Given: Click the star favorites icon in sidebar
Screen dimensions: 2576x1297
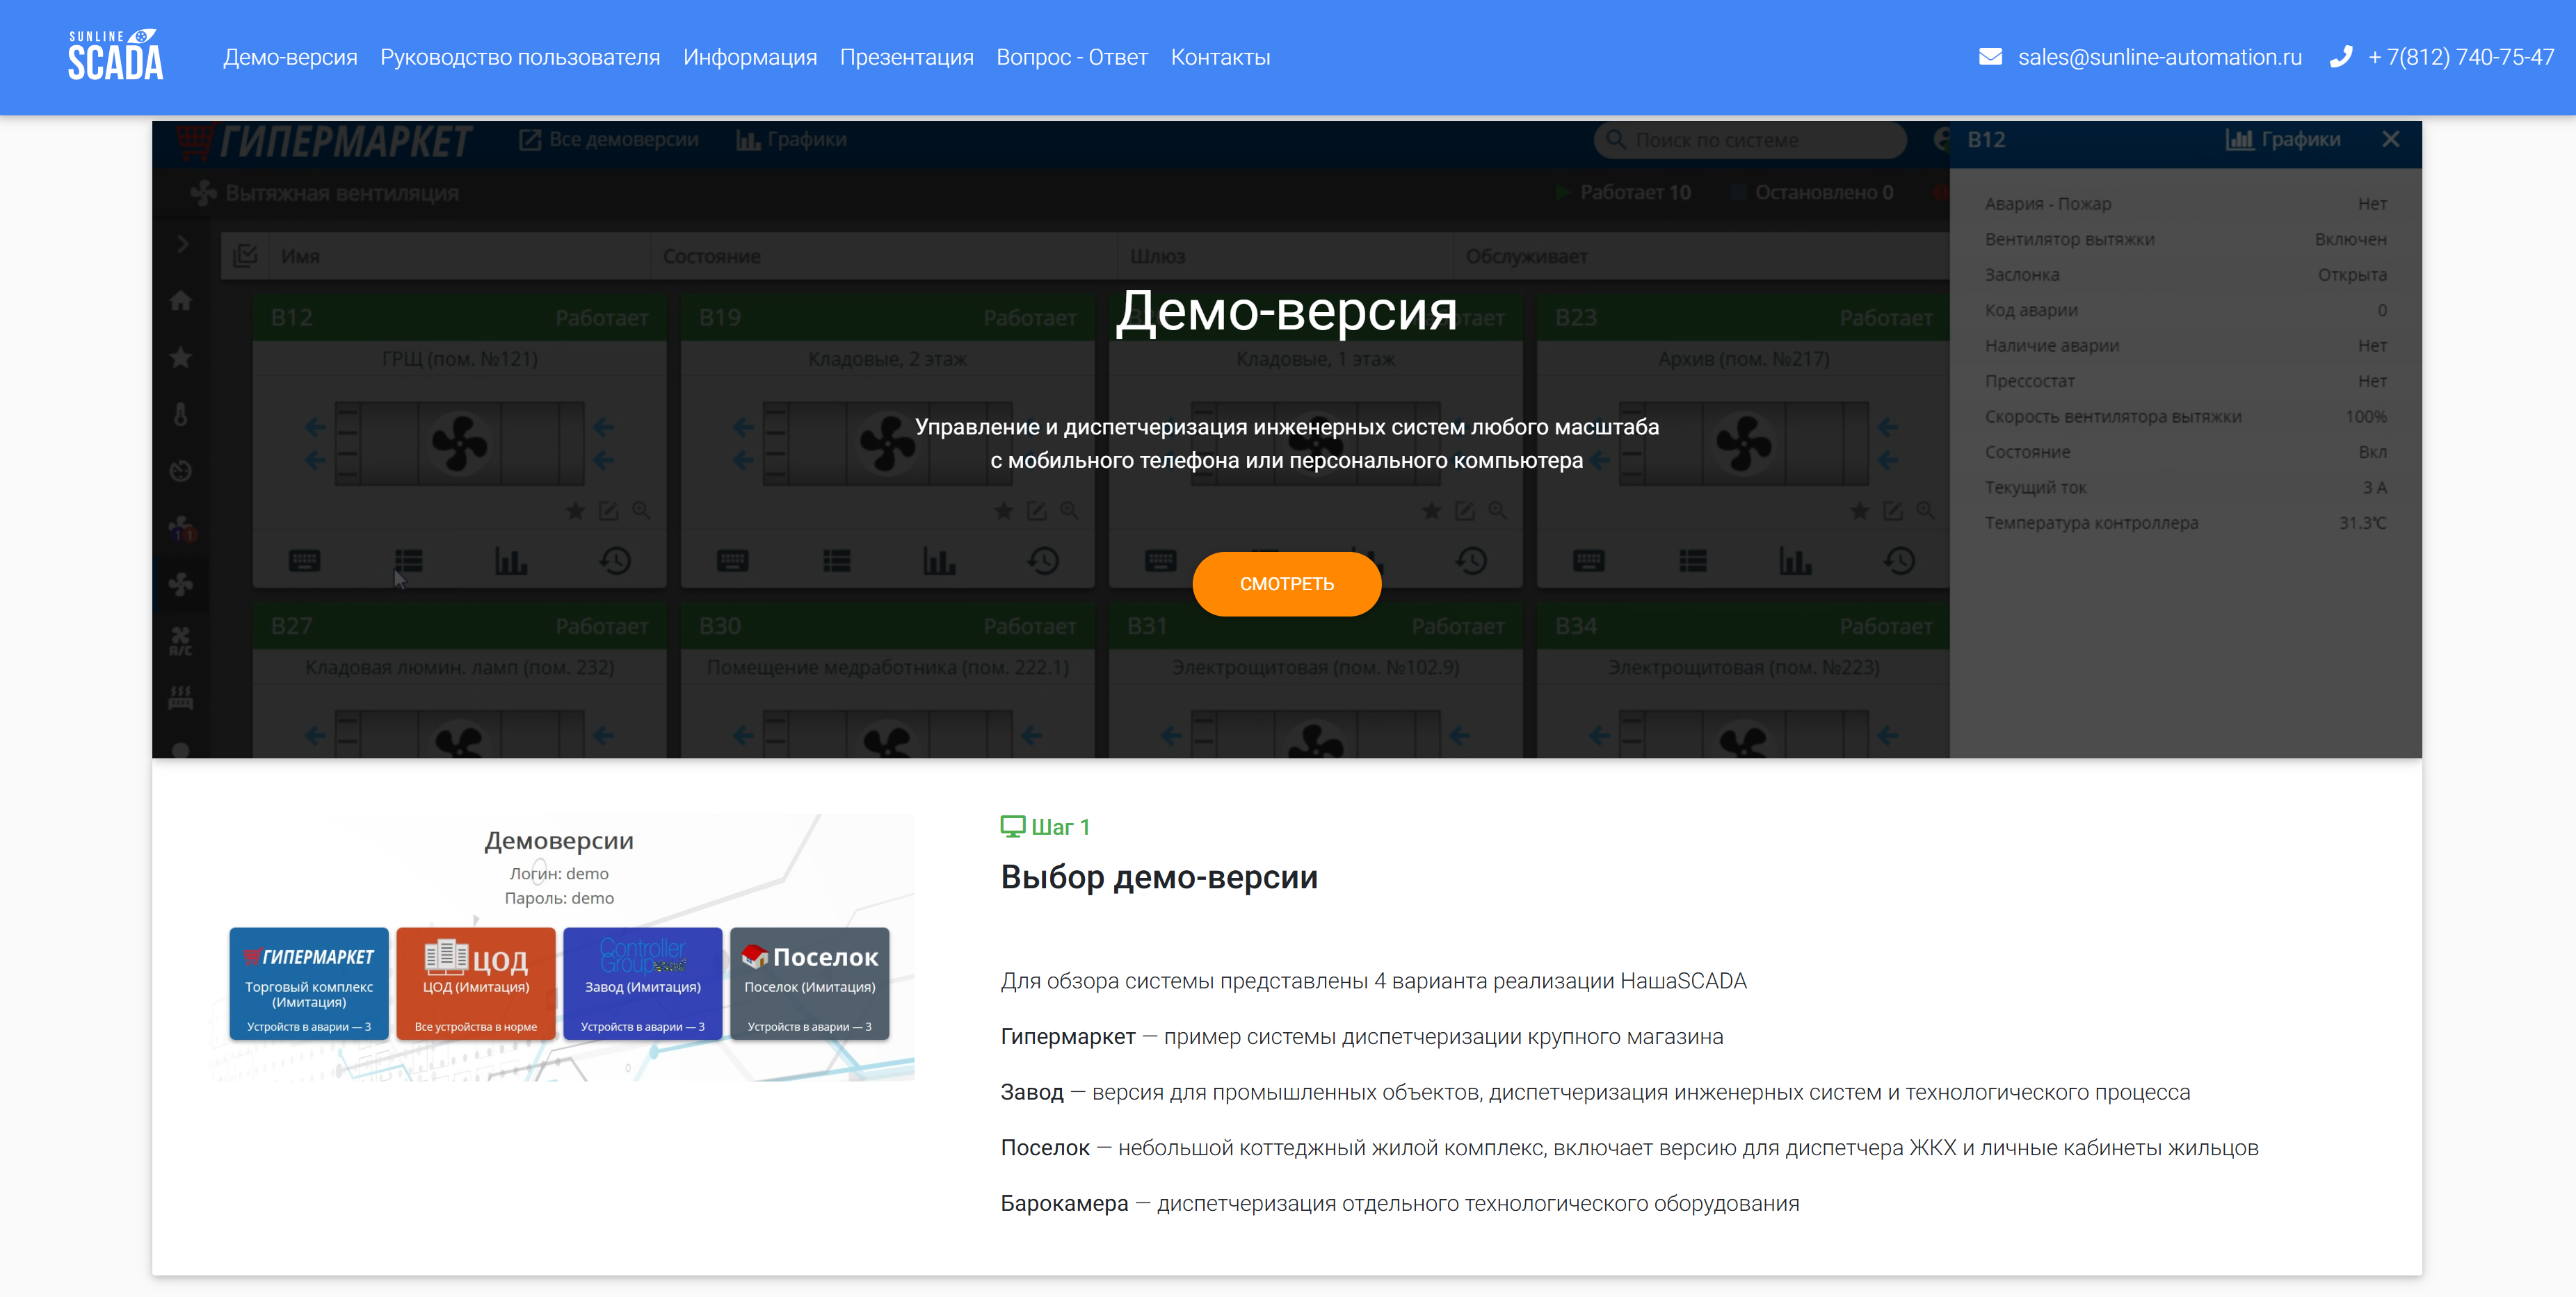Looking at the screenshot, I should pyautogui.click(x=181, y=358).
